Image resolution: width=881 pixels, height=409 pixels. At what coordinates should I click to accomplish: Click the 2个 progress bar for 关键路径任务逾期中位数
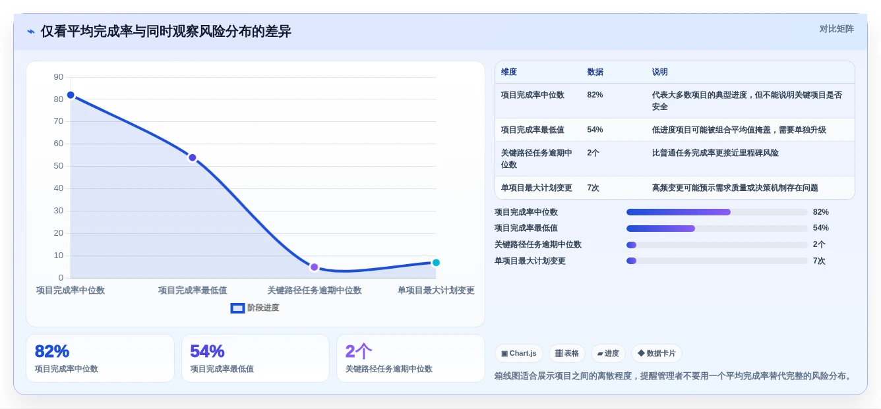point(717,245)
